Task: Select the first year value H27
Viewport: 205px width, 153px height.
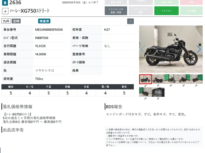Action: pyautogui.click(x=107, y=30)
